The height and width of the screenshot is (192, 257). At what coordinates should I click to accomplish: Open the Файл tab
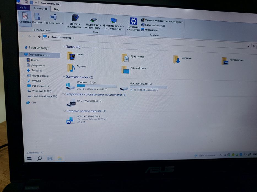pos(23,7)
